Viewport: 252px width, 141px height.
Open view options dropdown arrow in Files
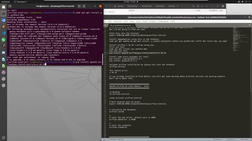click(x=202, y=6)
